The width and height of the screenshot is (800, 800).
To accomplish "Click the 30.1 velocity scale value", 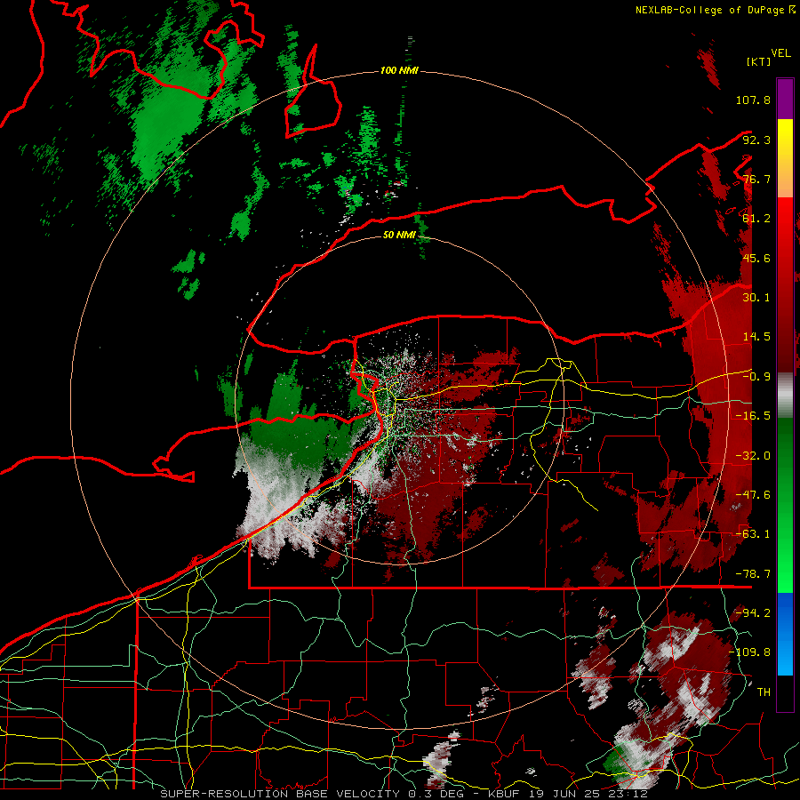I will [x=756, y=298].
